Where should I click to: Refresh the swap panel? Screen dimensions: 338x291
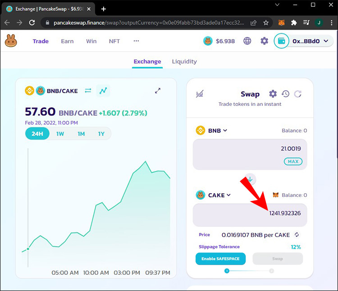click(298, 94)
